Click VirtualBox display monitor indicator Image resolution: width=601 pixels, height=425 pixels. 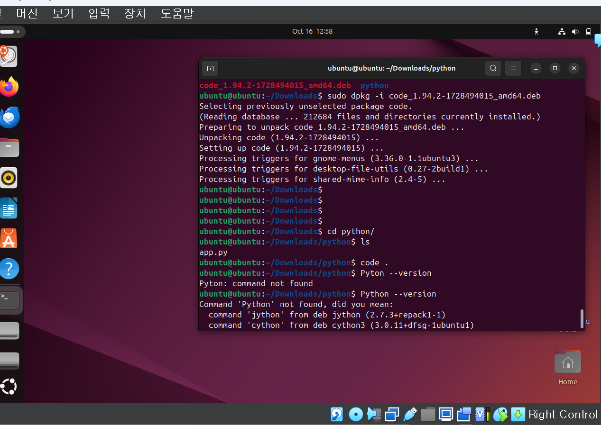click(x=446, y=415)
